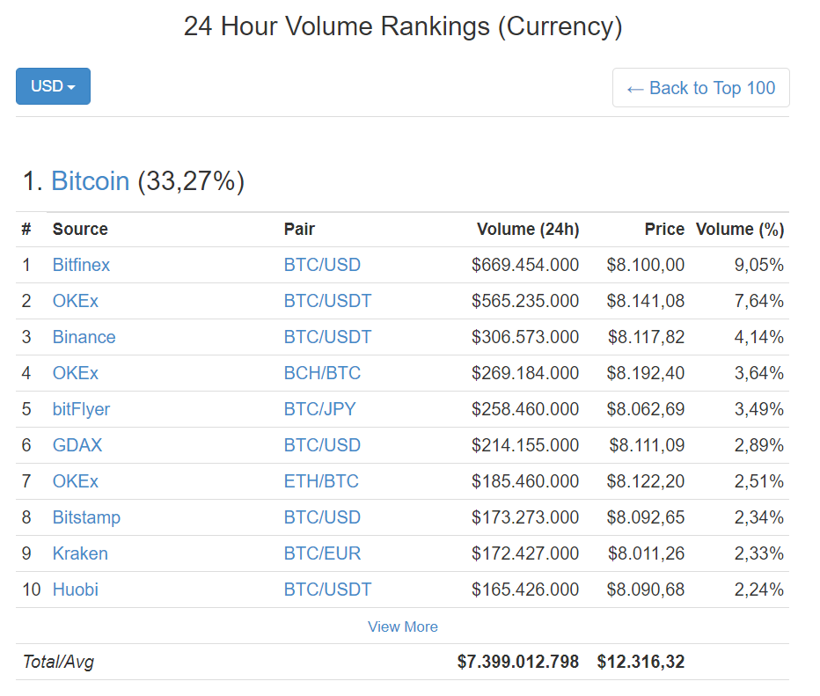Open the USD currency dropdown

point(53,86)
